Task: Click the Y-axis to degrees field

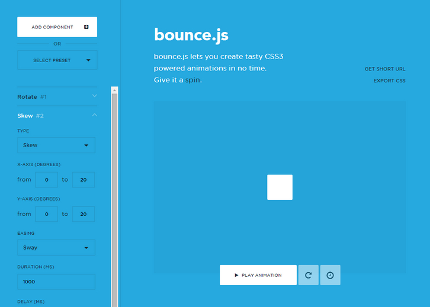Action: point(83,214)
